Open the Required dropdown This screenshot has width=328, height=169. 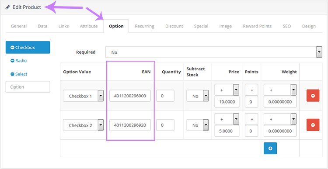pos(214,52)
